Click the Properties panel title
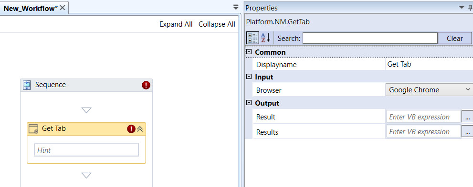Screen dimensions: 473x187 262,8
